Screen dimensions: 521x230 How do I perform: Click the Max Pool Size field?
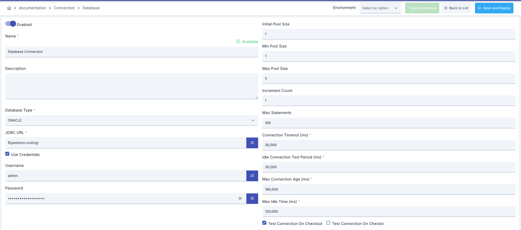389,79
